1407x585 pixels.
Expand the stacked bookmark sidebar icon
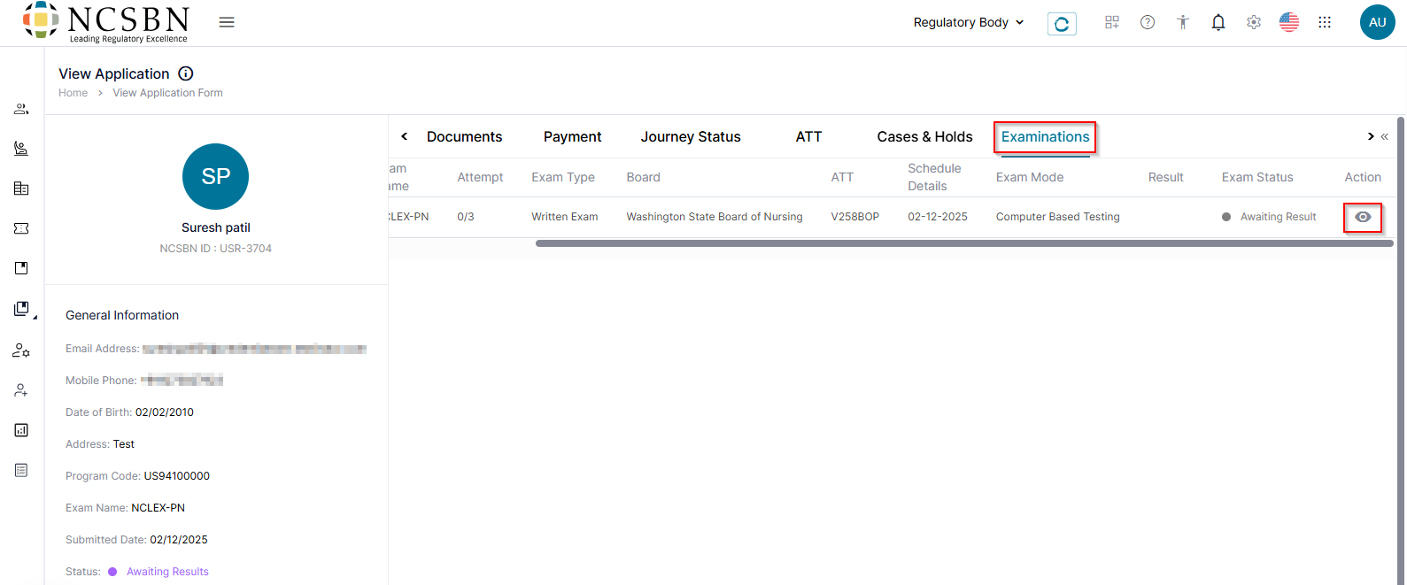tap(21, 309)
